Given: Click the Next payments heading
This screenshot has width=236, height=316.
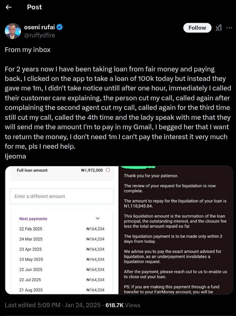Looking at the screenshot, I should pyautogui.click(x=33, y=219).
